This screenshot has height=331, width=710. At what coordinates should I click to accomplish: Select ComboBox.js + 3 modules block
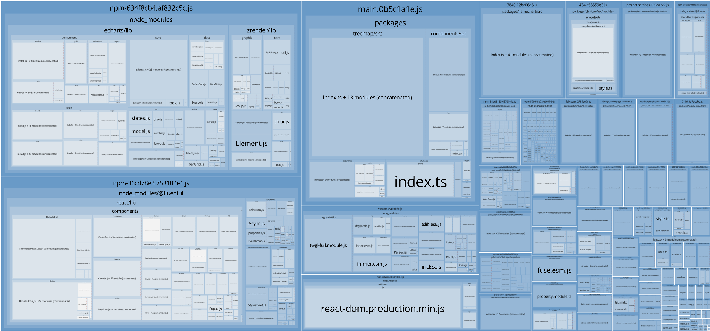tap(117, 237)
